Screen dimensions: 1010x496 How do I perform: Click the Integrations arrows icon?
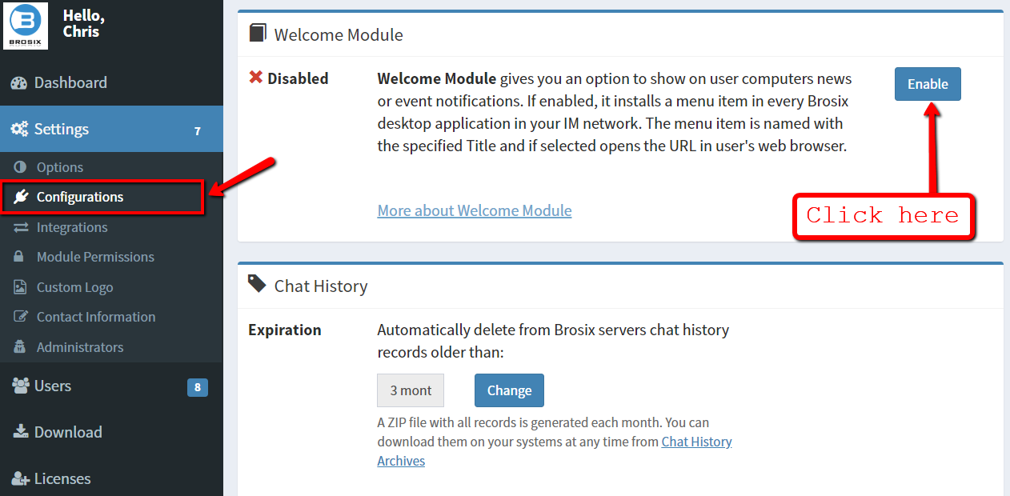22,227
